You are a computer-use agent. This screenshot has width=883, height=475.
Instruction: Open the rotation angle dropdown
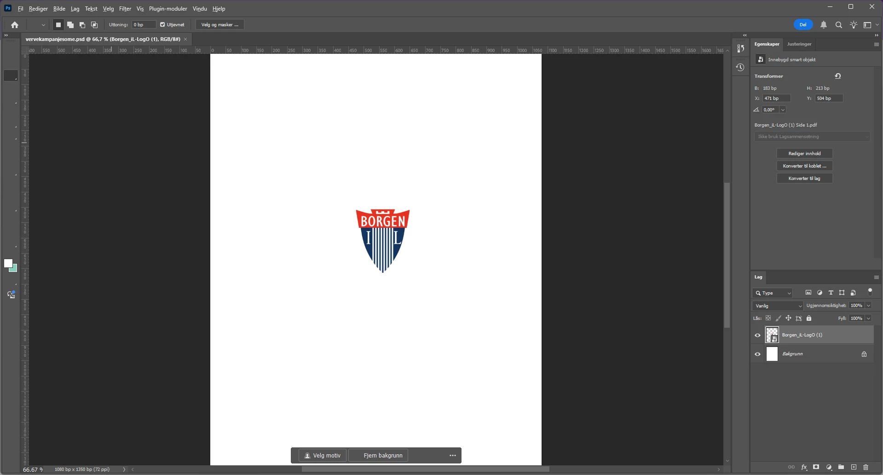coord(783,110)
